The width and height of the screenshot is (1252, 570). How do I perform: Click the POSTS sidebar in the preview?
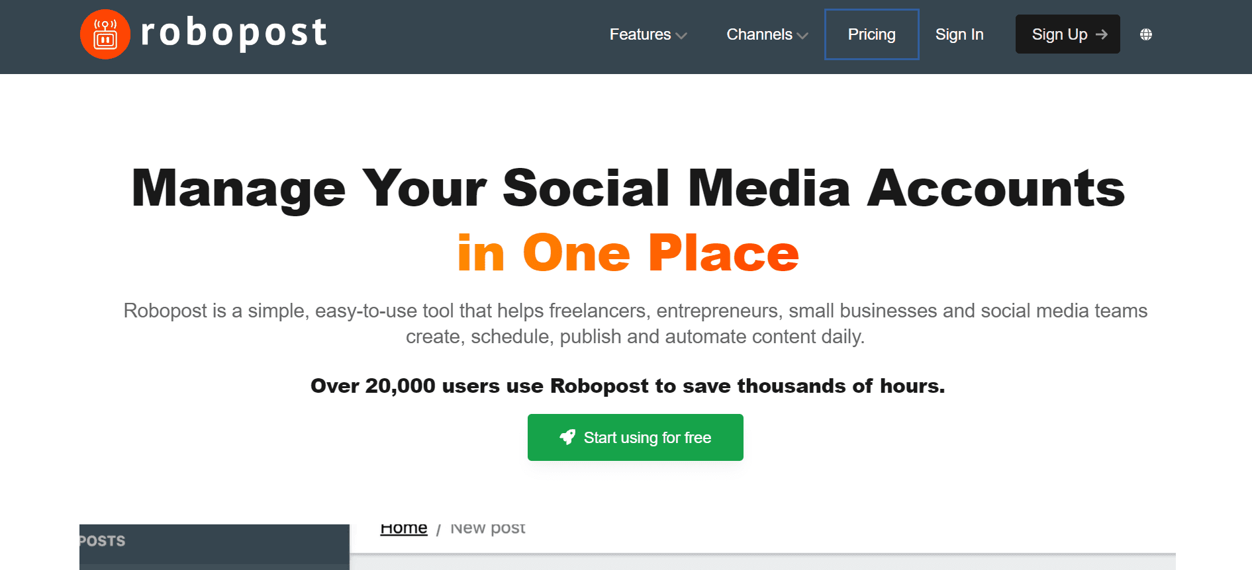coord(103,540)
